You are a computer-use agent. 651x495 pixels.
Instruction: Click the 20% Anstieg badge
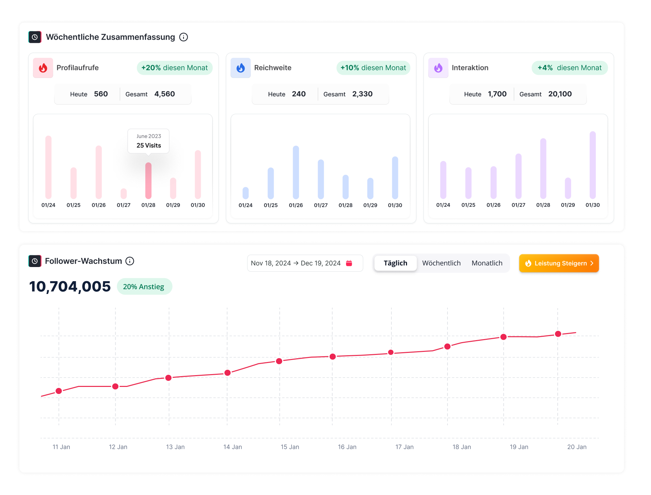click(144, 287)
